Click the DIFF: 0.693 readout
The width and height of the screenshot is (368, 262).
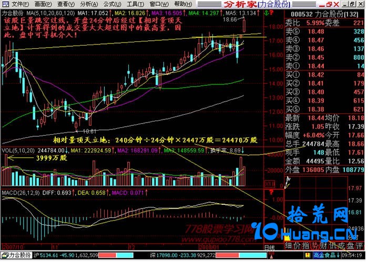(x=57, y=193)
